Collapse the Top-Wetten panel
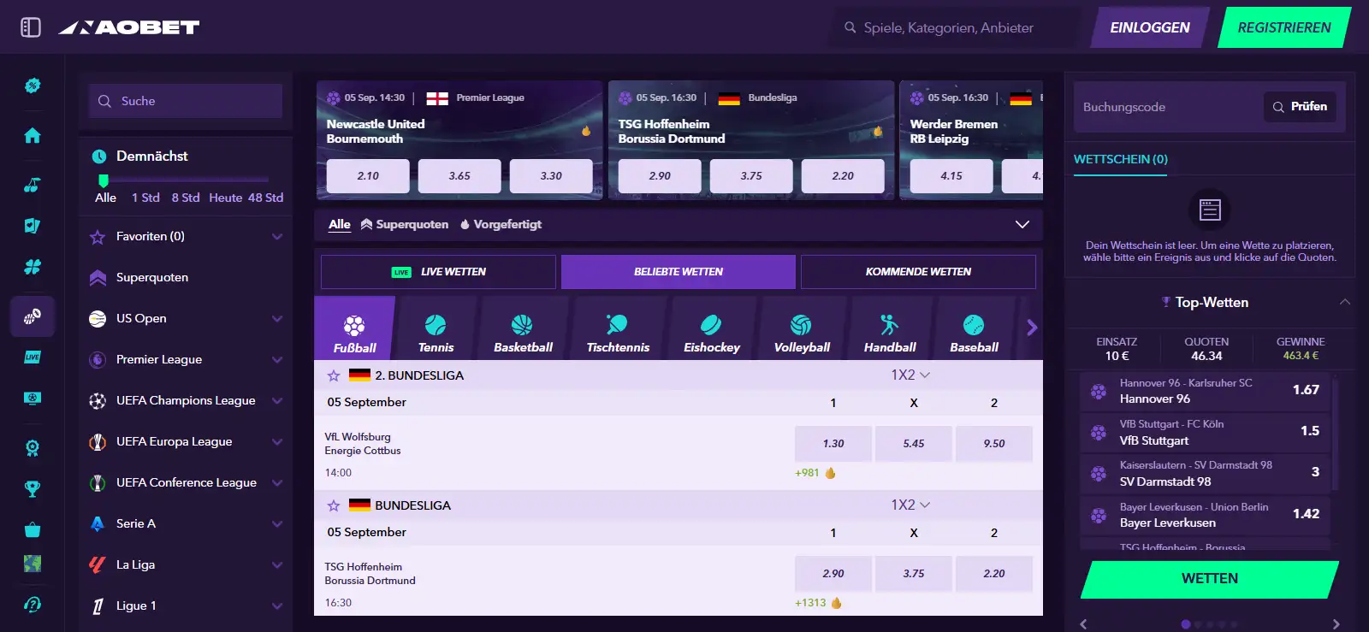The height and width of the screenshot is (632, 1369). point(1345,302)
